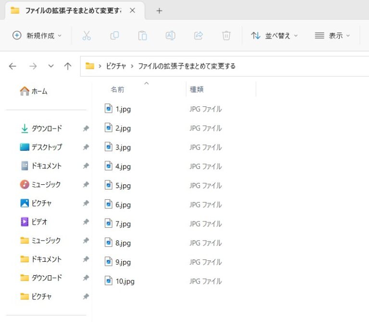Image resolution: width=369 pixels, height=322 pixels.
Task: Open the 新規作成 dropdown
Action: (x=37, y=36)
